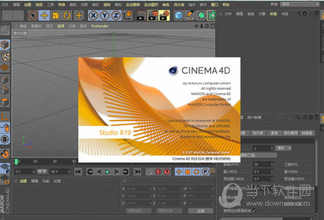Activate Points mode cube icon
Viewport: 324px width, 220px height.
(5, 79)
